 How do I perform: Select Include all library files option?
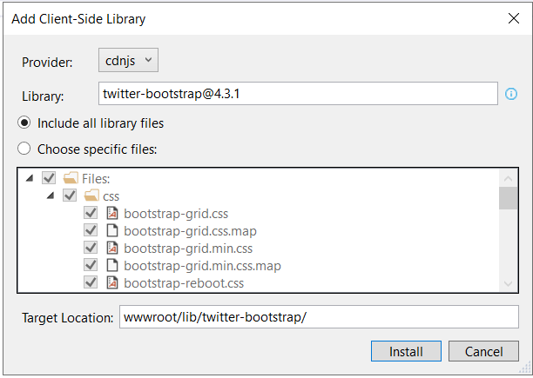click(x=24, y=123)
